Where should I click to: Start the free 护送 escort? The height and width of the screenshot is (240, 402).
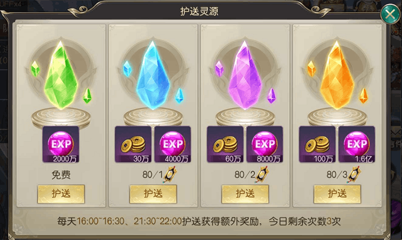61,194
